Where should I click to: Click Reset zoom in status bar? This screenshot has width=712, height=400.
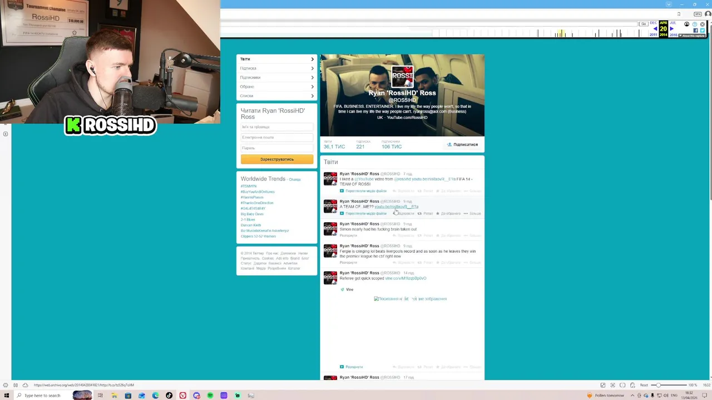tap(644, 385)
